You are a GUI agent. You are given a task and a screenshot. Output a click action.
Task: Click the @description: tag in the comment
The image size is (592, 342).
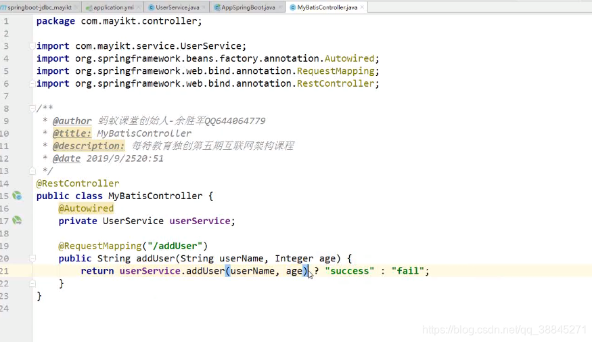pos(89,146)
